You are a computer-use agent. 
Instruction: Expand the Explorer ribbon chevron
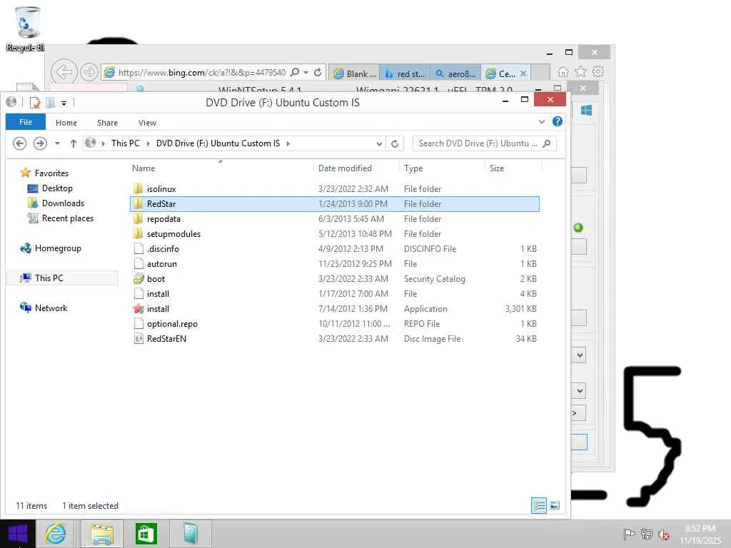tap(542, 121)
